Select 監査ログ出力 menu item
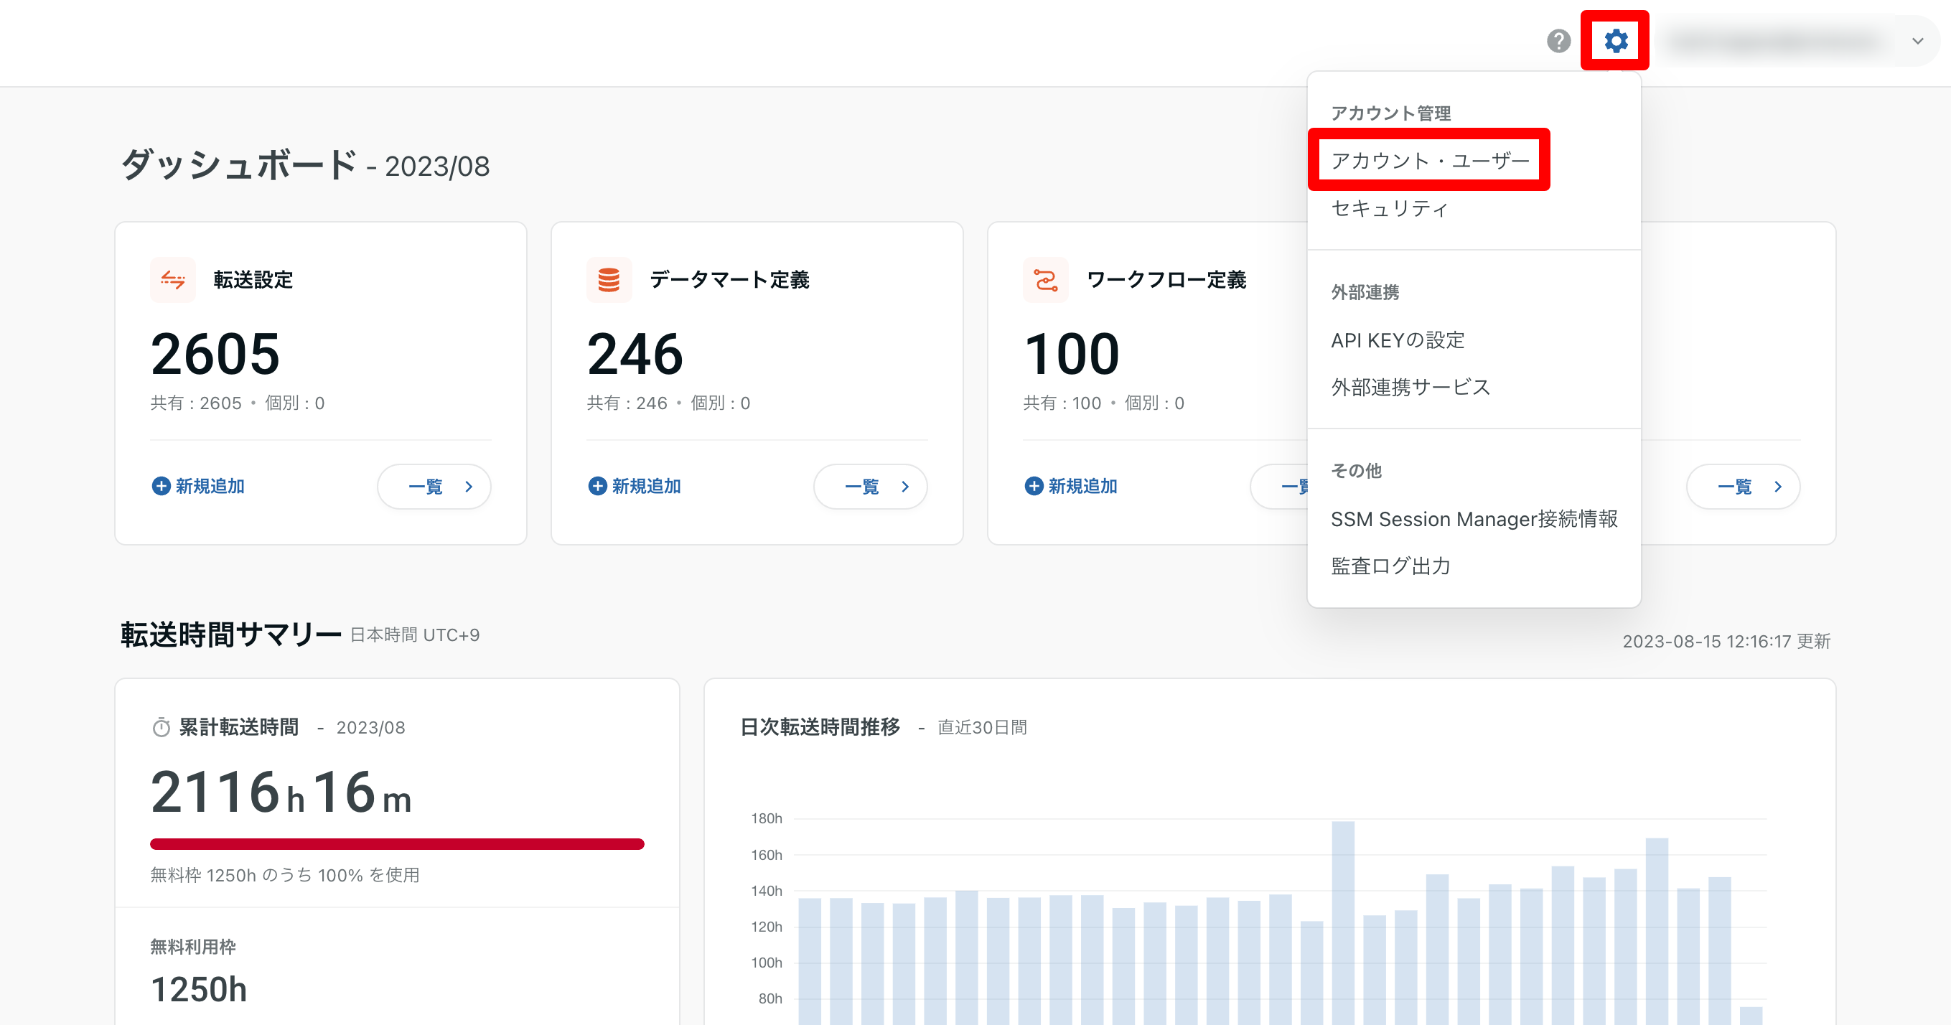 pos(1390,566)
